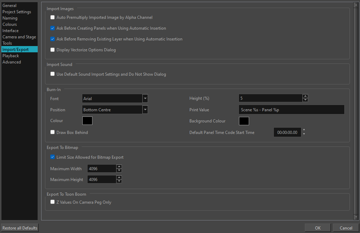
Task: Pick the Burn-In Background Colour swatch
Action: (x=244, y=121)
